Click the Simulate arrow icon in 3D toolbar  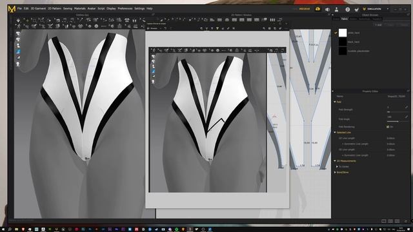pos(18,20)
